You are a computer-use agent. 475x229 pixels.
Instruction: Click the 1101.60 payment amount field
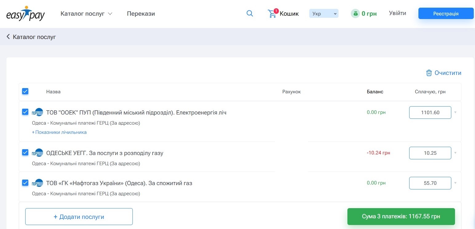coord(430,112)
